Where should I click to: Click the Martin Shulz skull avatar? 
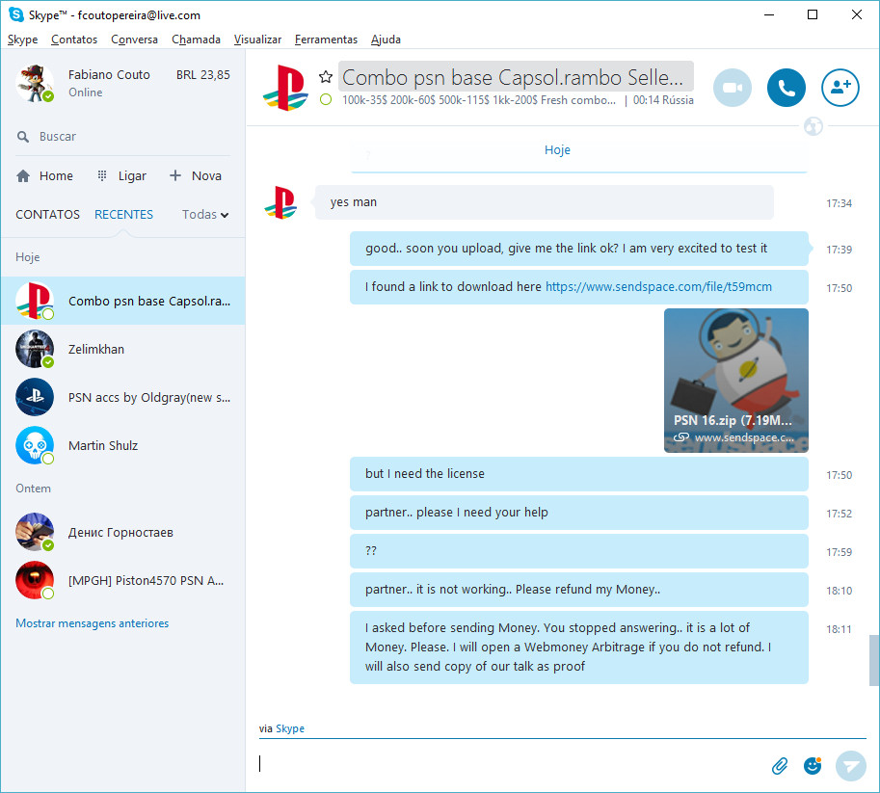[35, 445]
